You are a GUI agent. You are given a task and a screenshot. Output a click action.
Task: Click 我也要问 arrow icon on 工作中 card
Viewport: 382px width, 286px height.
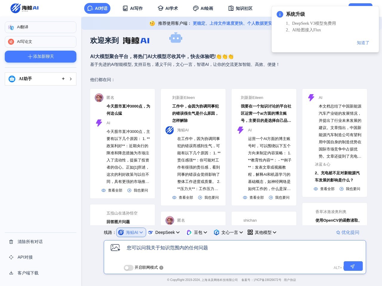(200, 198)
